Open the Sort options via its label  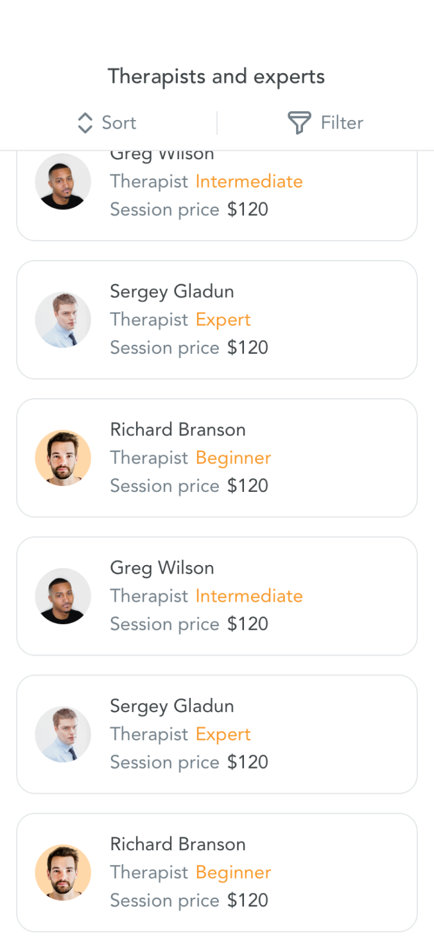[x=119, y=123]
